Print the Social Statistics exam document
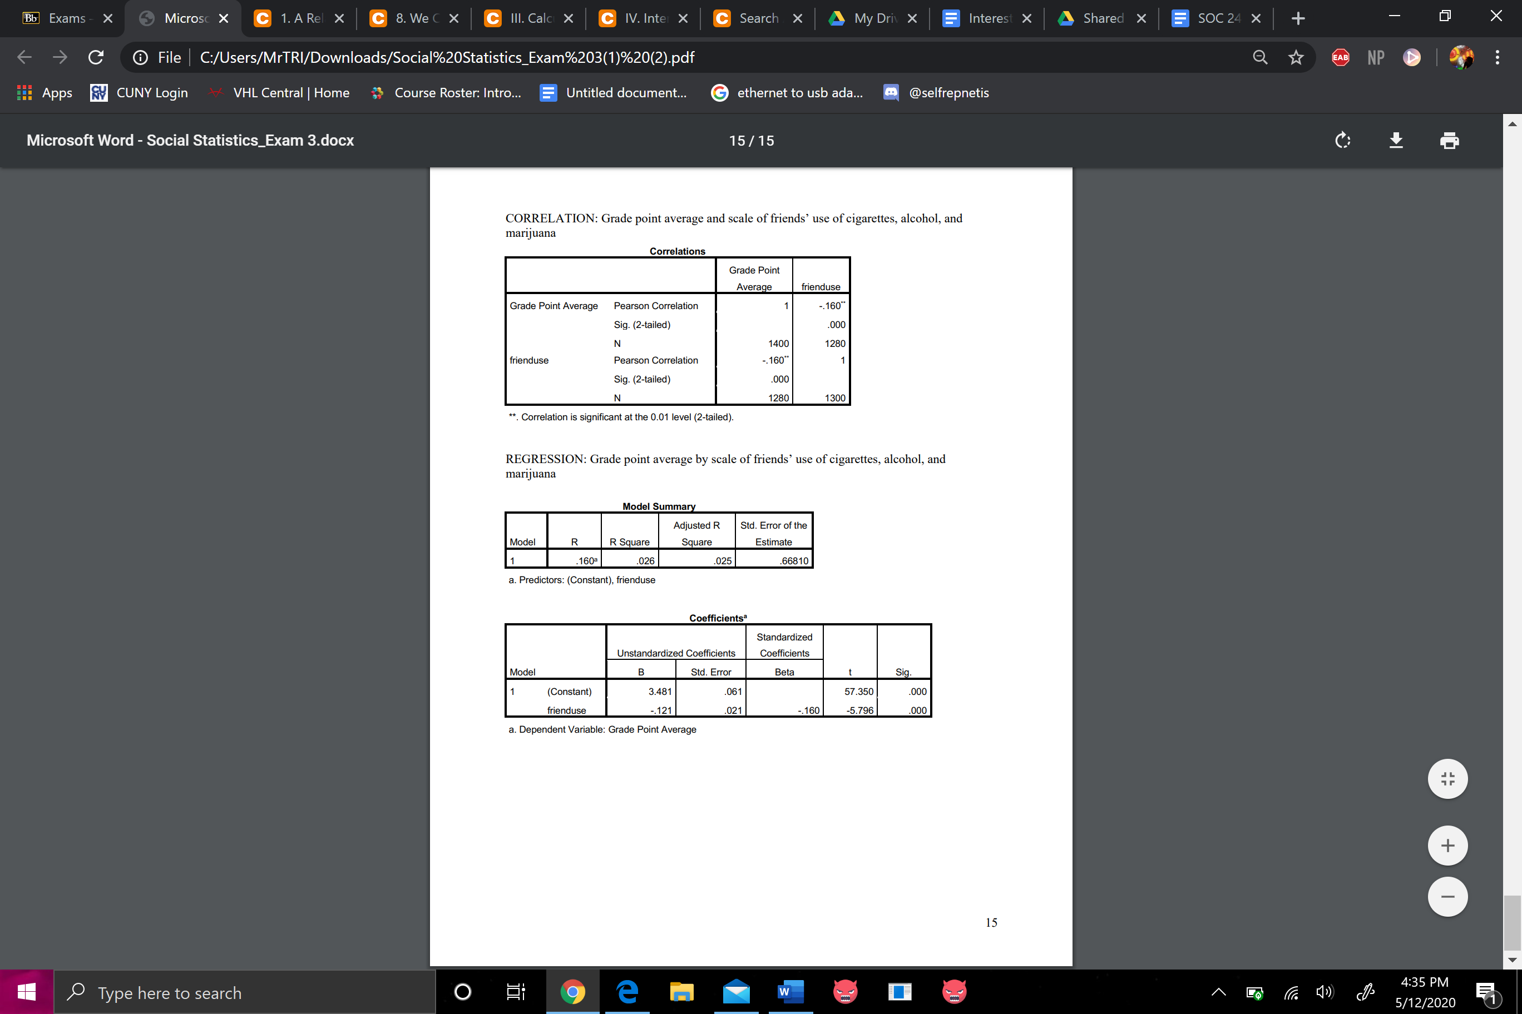Image resolution: width=1522 pixels, height=1014 pixels. (x=1450, y=140)
